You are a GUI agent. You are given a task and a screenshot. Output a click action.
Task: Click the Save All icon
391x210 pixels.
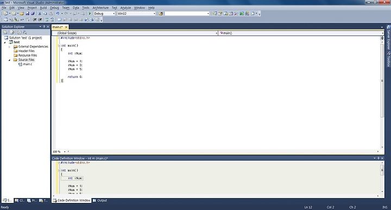[x=33, y=14]
